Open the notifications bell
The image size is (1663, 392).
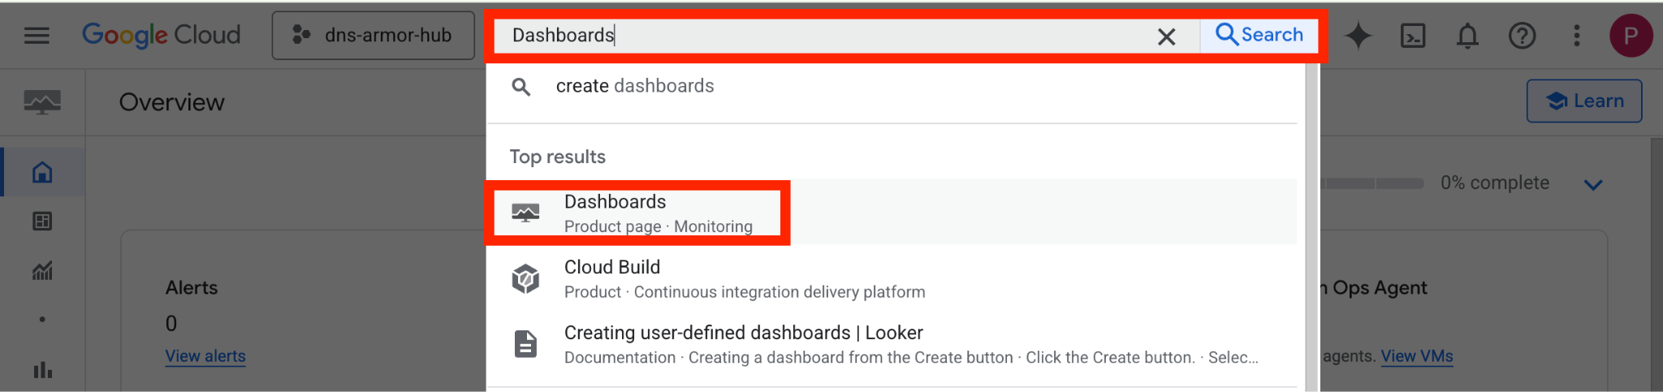pyautogui.click(x=1467, y=36)
